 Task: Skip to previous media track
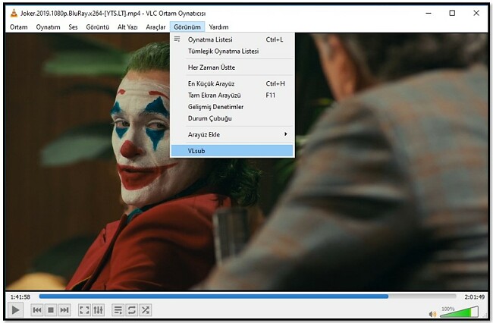[x=37, y=310]
